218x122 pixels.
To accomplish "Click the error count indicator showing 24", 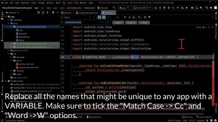I will [x=199, y=27].
